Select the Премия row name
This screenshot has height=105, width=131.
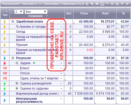pyautogui.click(x=22, y=45)
